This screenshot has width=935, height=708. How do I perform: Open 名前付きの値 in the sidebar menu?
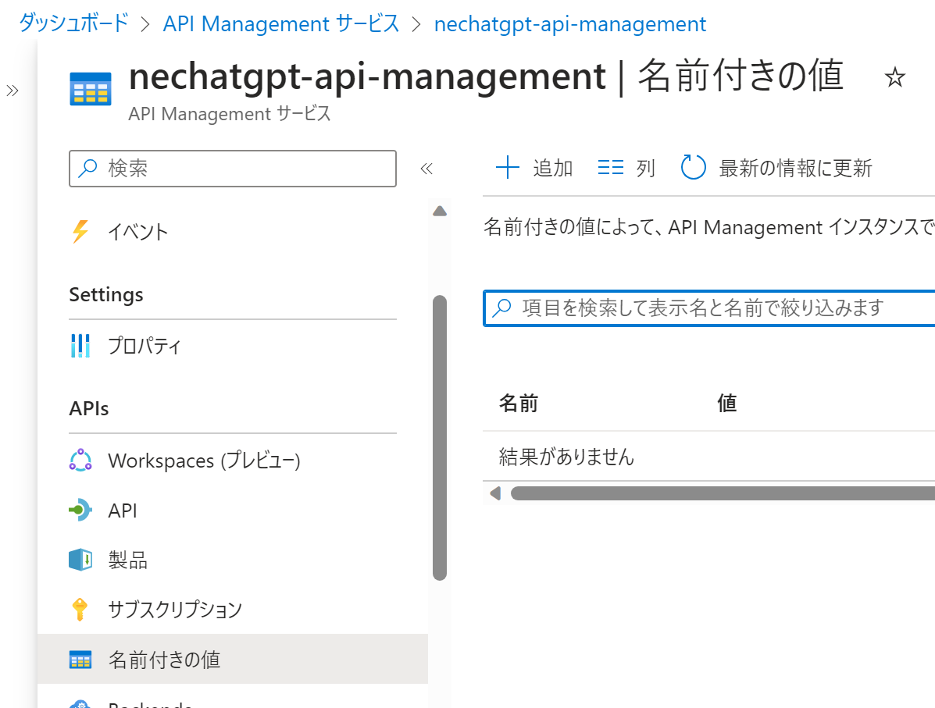coord(164,660)
